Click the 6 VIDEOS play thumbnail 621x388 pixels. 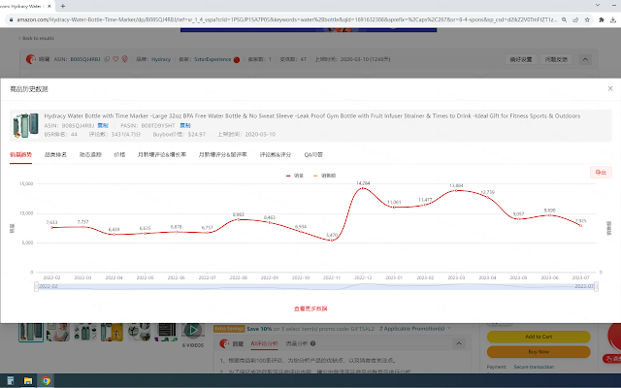tap(192, 330)
